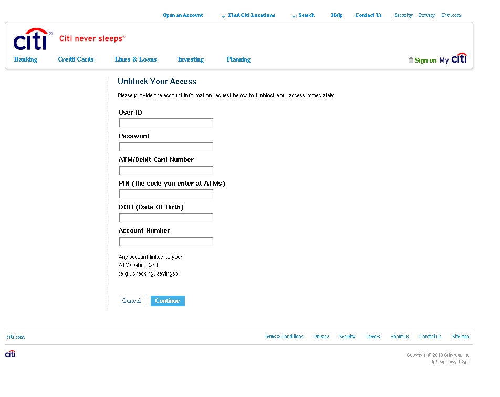Open the Planning menu
Viewport: 500px width, 397px height.
(238, 59)
